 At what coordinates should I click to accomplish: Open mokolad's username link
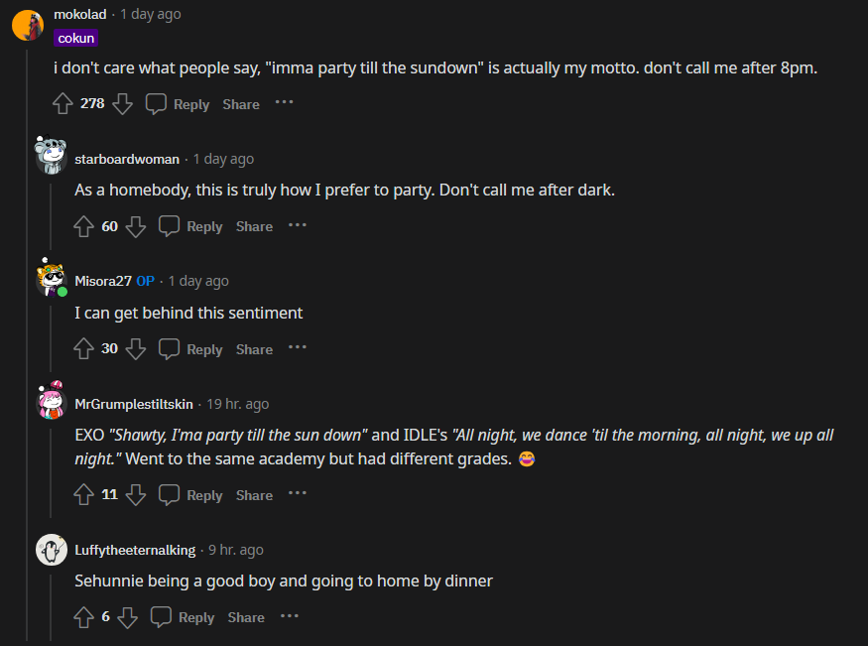point(78,14)
